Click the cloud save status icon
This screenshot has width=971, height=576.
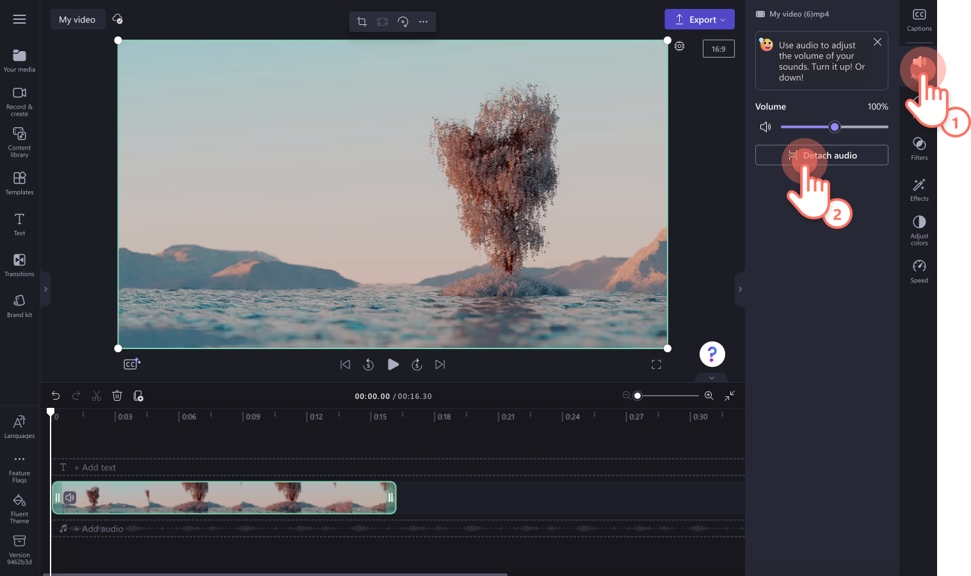pyautogui.click(x=118, y=19)
